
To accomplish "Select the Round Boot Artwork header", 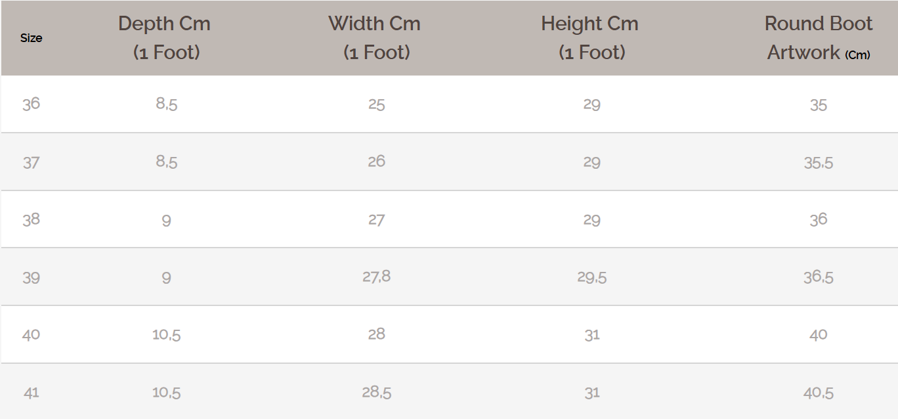I will (819, 37).
